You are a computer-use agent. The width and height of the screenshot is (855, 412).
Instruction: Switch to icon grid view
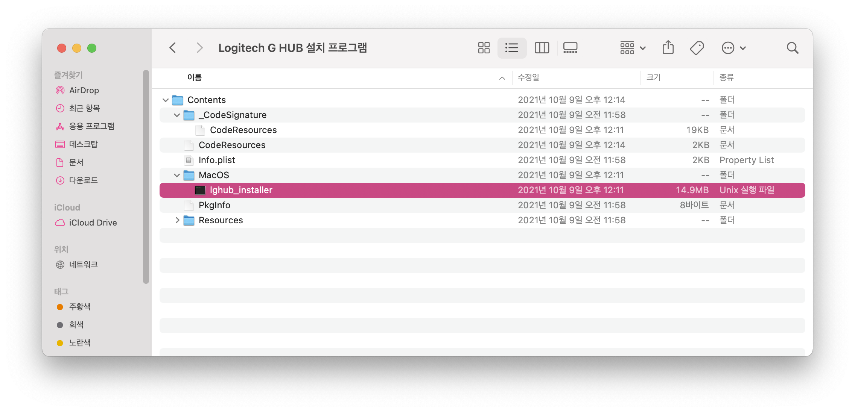484,48
